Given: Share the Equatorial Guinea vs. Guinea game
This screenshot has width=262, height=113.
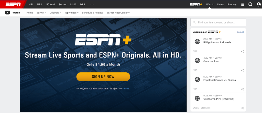Looking at the screenshot, I should (242, 89).
